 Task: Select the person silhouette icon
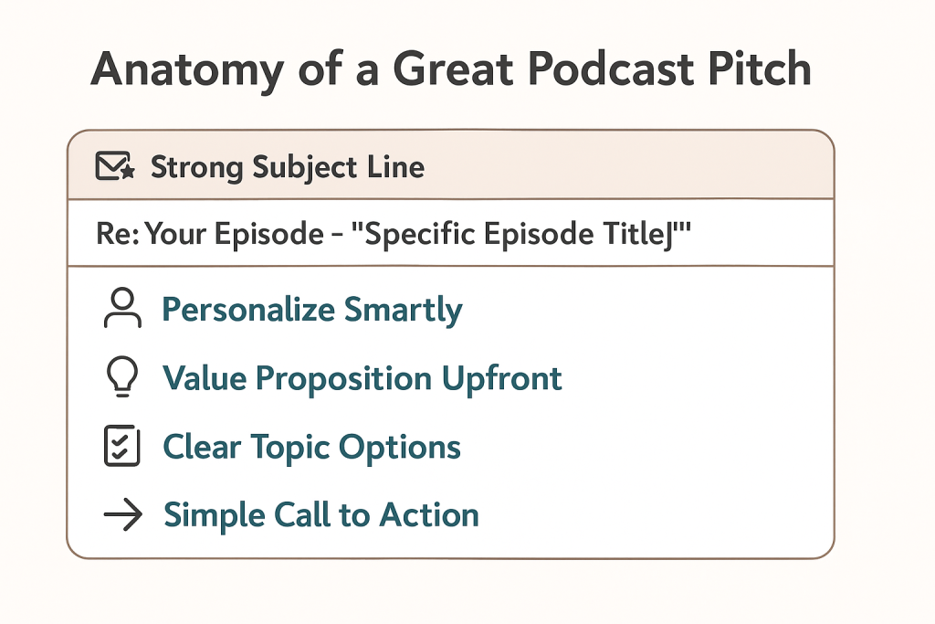click(122, 308)
